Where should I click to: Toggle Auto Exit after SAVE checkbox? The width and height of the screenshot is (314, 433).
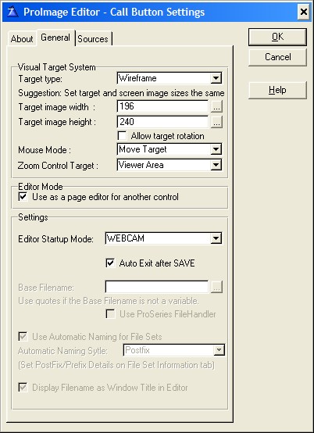110,263
